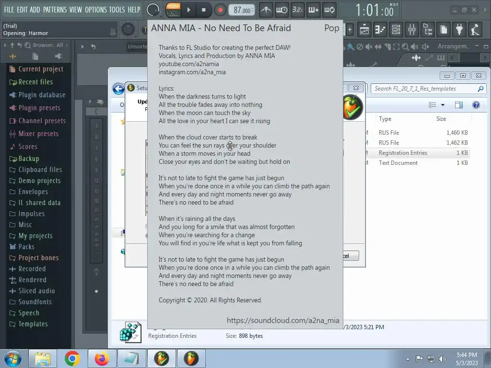The height and width of the screenshot is (368, 491).
Task: Open Scores folder in browser
Action: pyautogui.click(x=23, y=147)
